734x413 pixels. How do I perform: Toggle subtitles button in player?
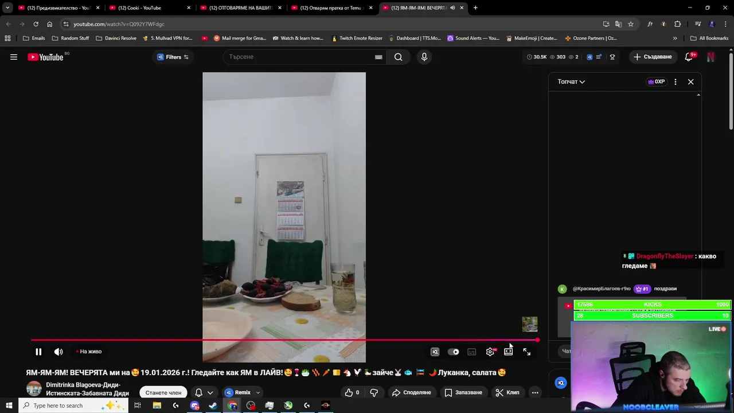[471, 352]
